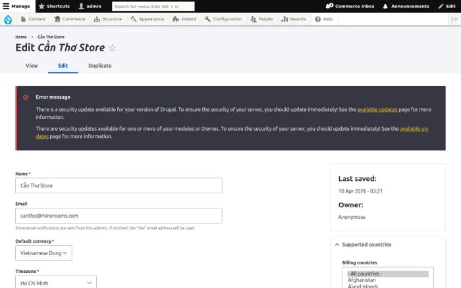
Task: Open Extend admin menu
Action: 184,19
